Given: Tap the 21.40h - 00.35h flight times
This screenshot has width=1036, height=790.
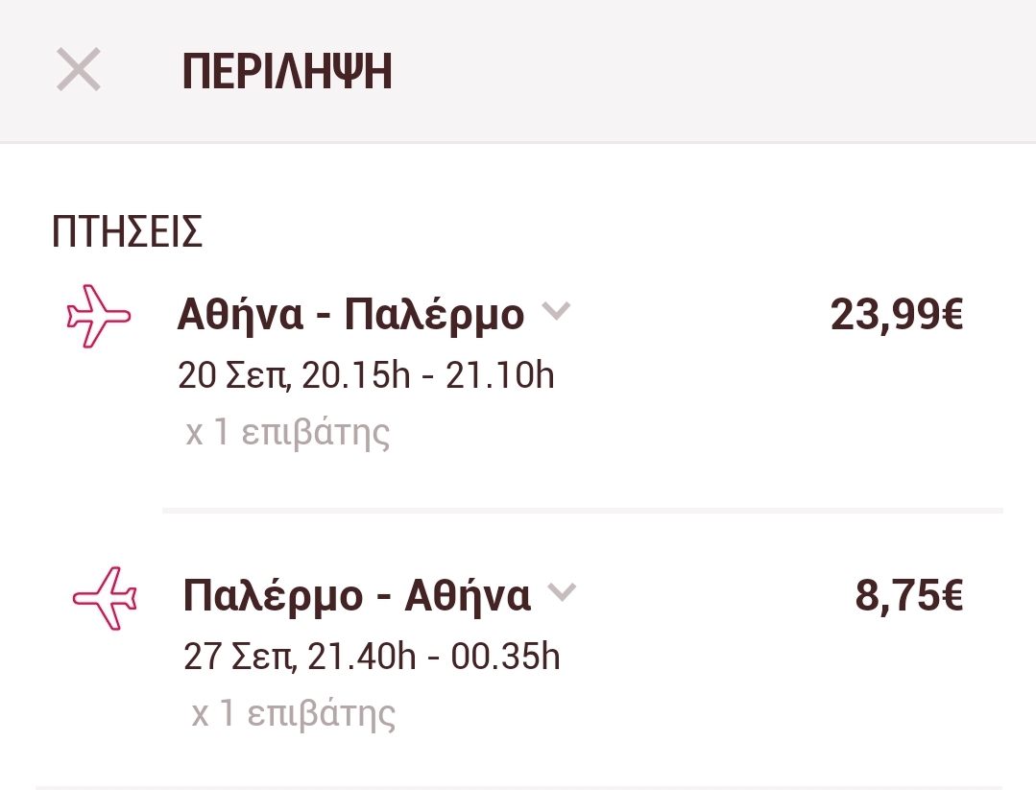Looking at the screenshot, I should coord(434,658).
